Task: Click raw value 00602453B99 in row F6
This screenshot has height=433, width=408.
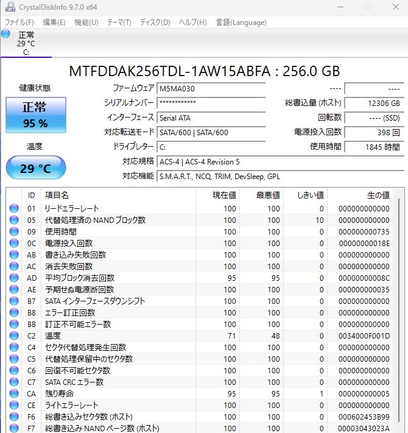Action: tap(364, 417)
